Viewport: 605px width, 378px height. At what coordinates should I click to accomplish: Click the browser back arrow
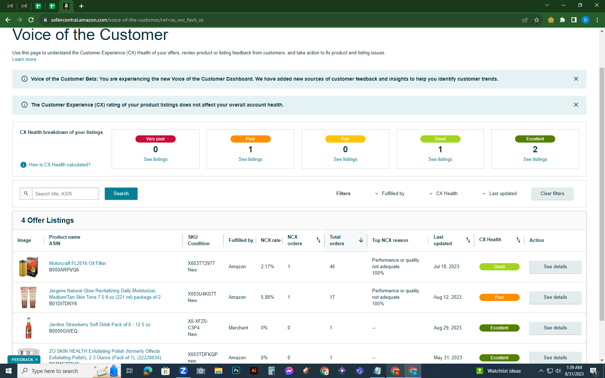pos(8,20)
